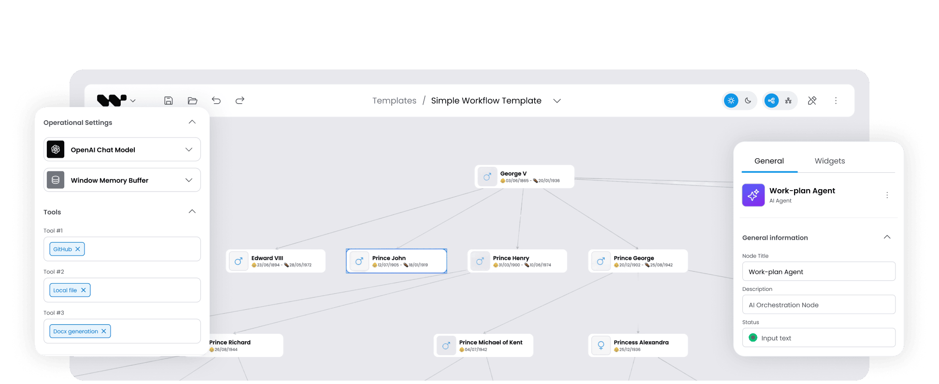Click the Templates breadcrumb link

(x=394, y=100)
